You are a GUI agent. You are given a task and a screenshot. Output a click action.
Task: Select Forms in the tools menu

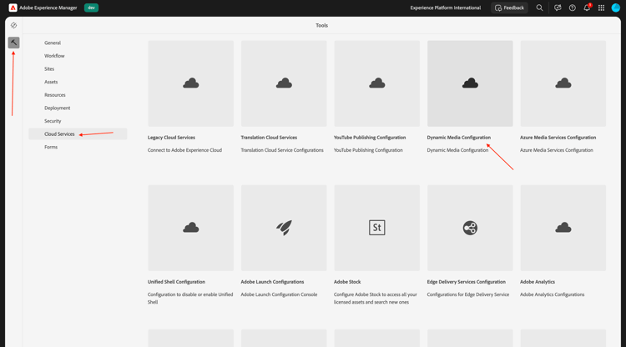78,147
